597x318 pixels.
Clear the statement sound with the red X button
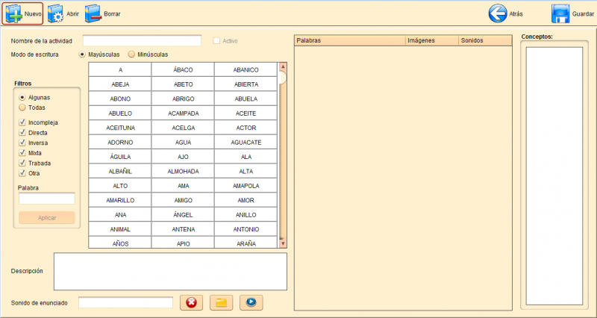click(x=191, y=303)
